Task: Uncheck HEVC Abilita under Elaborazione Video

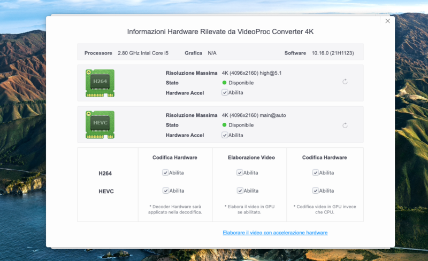Action: point(240,191)
